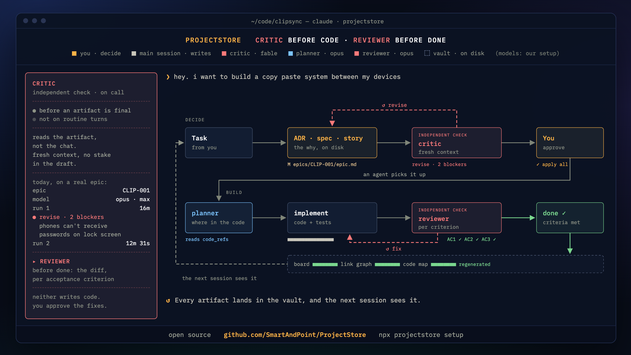Open the 'ADR · spec · story' box
Screen dimensions: 631x355
[332, 143]
